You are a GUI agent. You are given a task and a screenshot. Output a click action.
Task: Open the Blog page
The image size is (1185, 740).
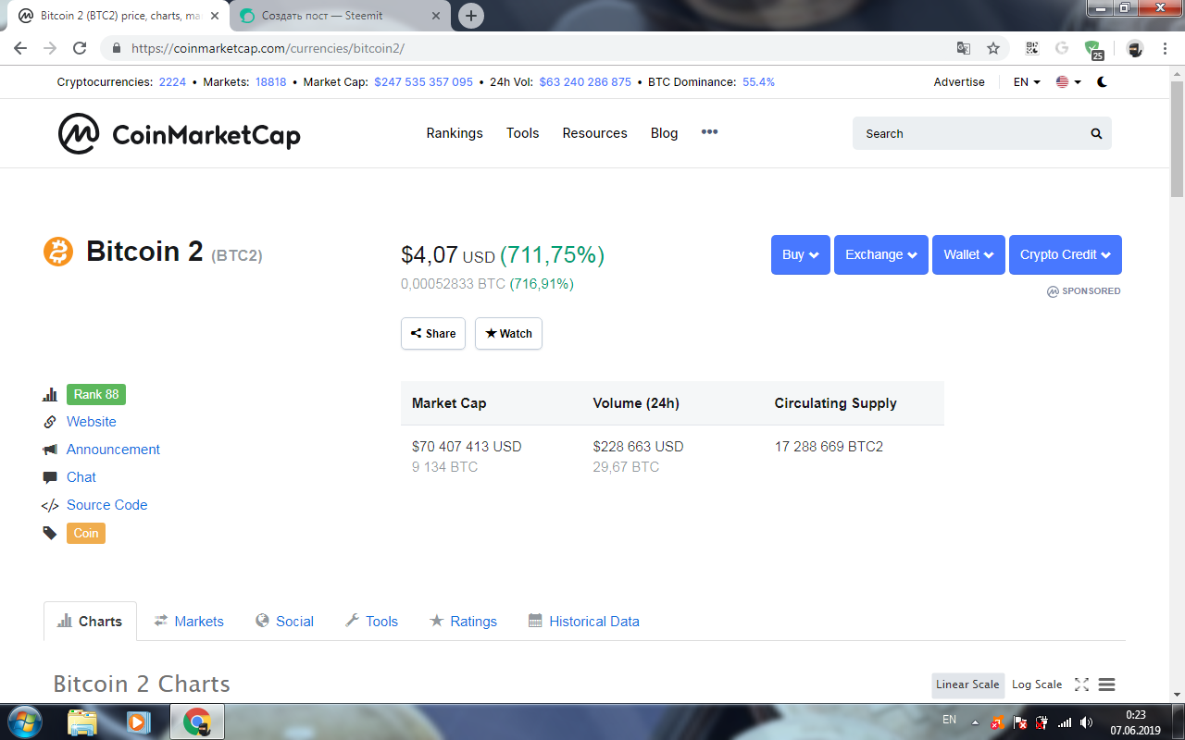pos(664,133)
